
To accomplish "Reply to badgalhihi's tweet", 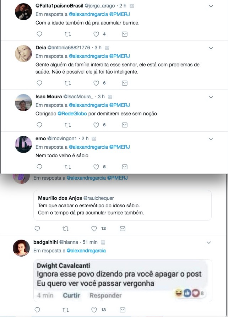I will coord(37,310).
